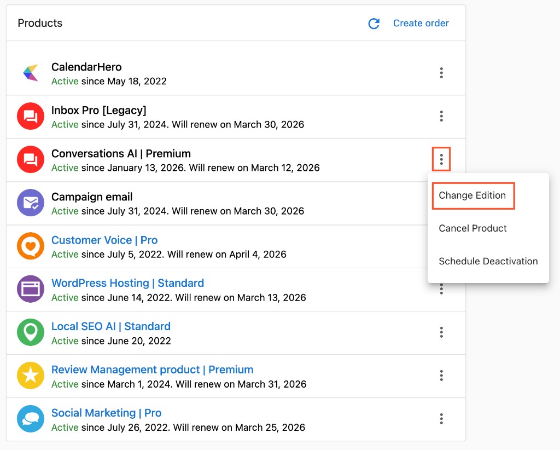Open the more options menu for CalendarHero
Image resolution: width=560 pixels, height=450 pixels.
[x=441, y=73]
